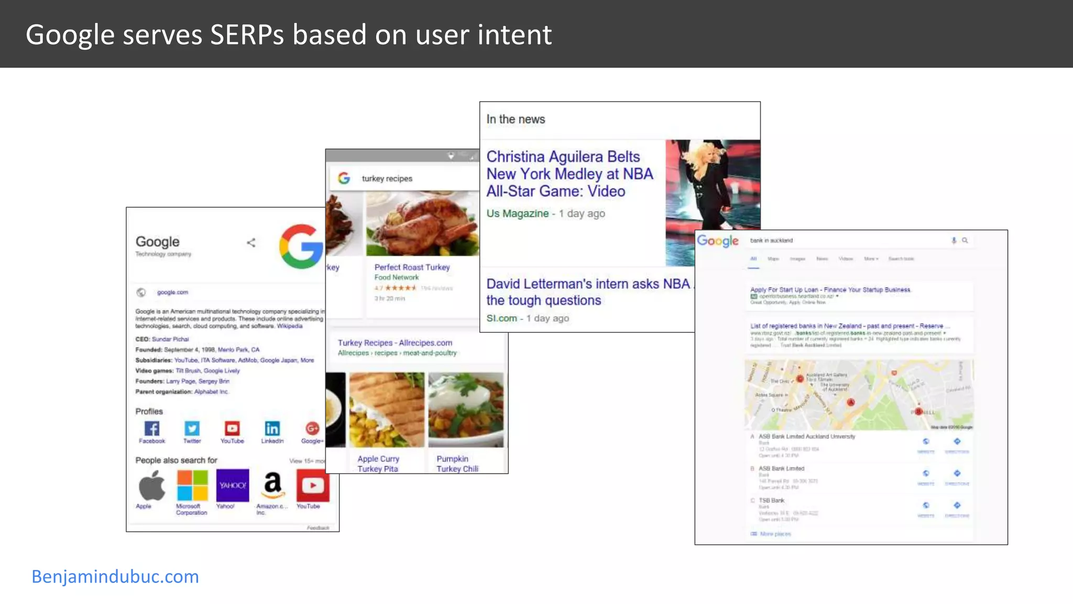Open directions icon for ASB Bank Limited Auckland University

957,441
